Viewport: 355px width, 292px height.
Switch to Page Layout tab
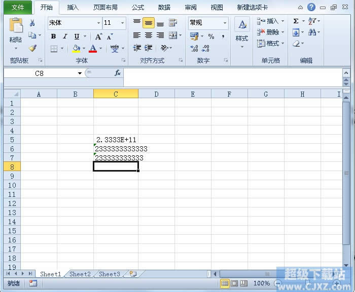click(x=105, y=8)
